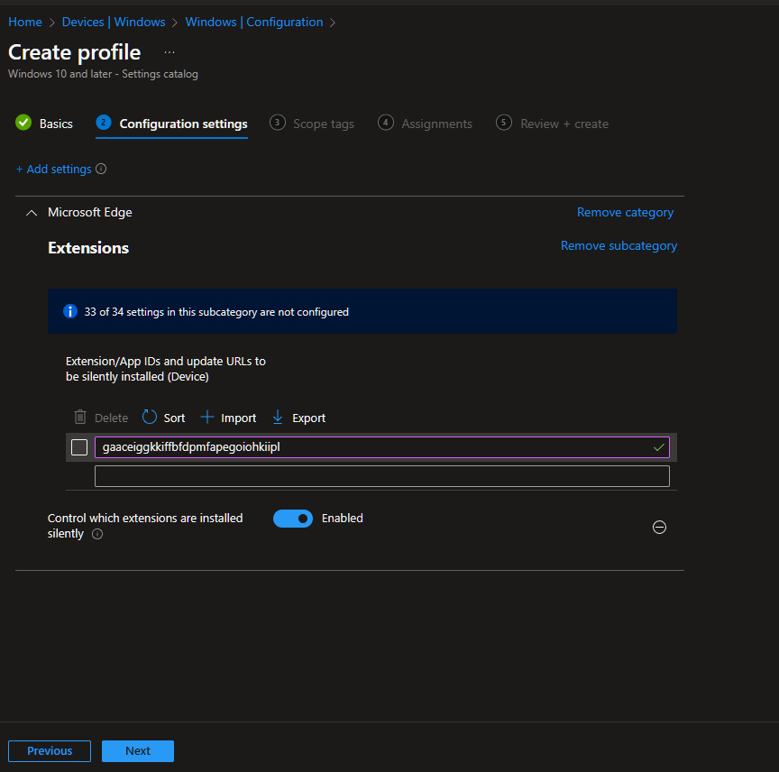Image resolution: width=779 pixels, height=772 pixels.
Task: Open the ellipsis menu beside Create profile
Action: click(170, 52)
